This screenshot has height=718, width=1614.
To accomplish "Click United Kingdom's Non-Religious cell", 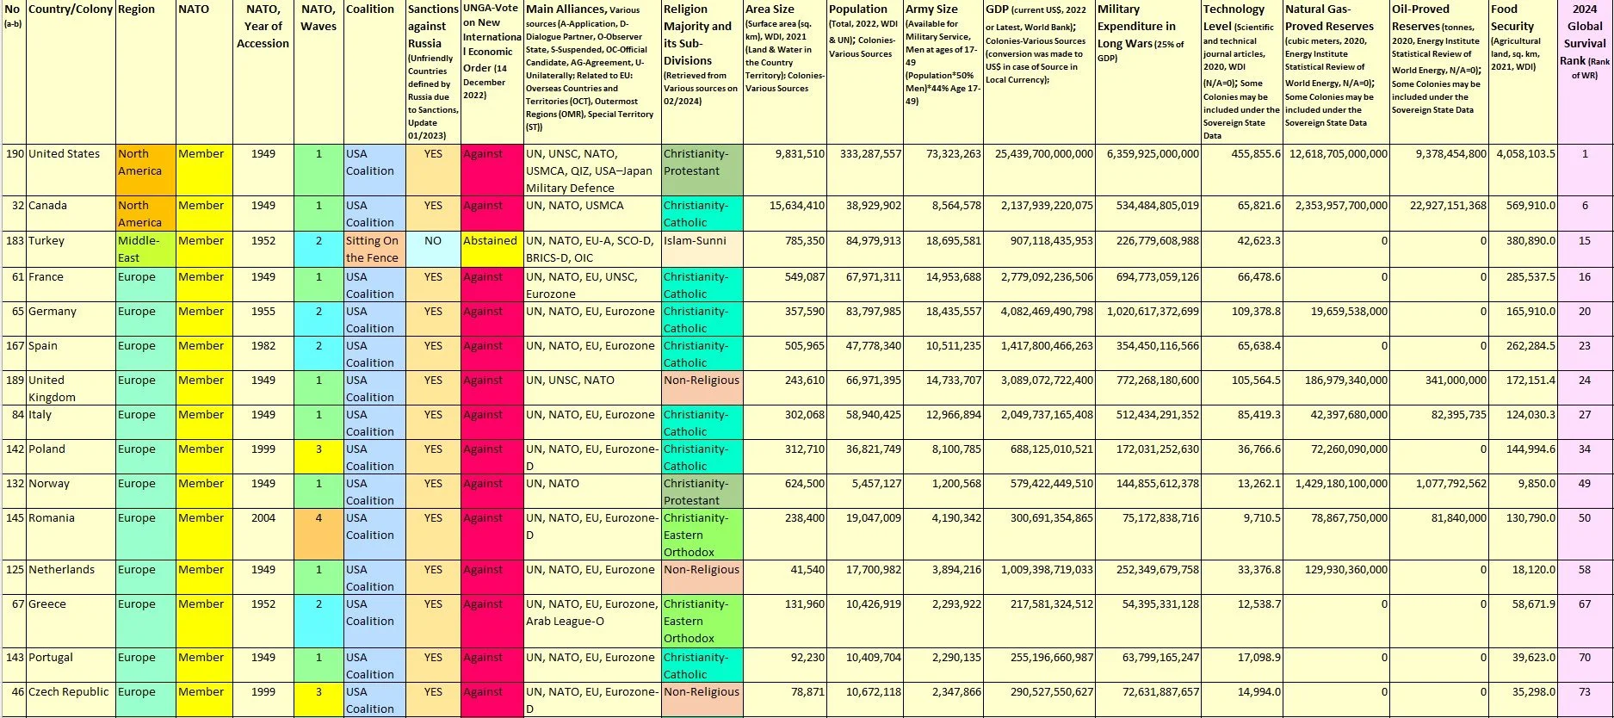I will (x=702, y=388).
